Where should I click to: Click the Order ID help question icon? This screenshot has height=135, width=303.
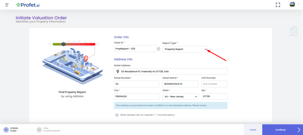[x=159, y=49]
